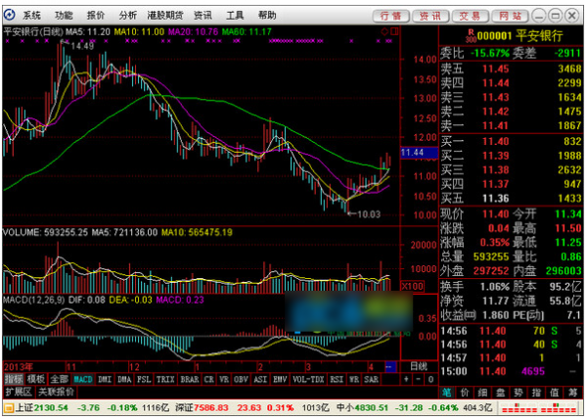This screenshot has width=587, height=419.
Task: Click the 上证 2130.54 index in status bar
Action: pos(42,408)
